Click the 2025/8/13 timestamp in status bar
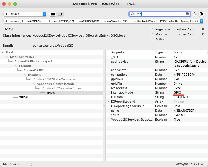This screenshot has height=167, width=208. 190,164
